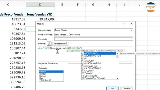Click the de Preço_Venda header cell
The image size is (160, 90).
pos(13,14)
